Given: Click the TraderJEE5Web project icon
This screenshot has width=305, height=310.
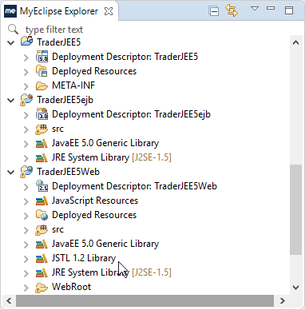Looking at the screenshot, I should [x=26, y=172].
